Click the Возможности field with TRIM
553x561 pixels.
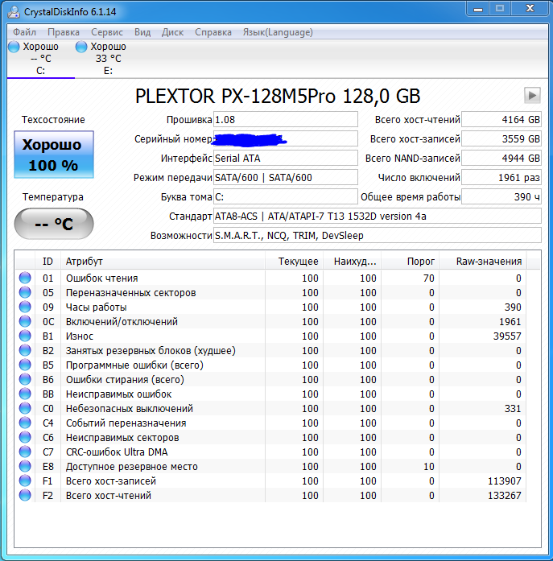[x=377, y=235]
